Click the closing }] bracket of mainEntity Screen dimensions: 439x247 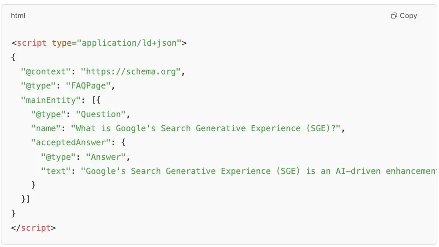[26, 199]
